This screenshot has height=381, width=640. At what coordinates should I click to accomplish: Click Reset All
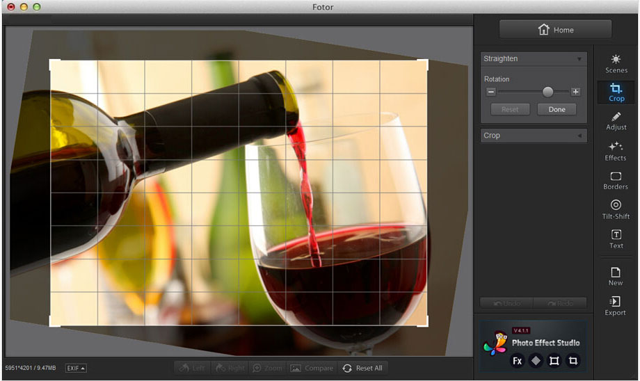click(x=362, y=368)
